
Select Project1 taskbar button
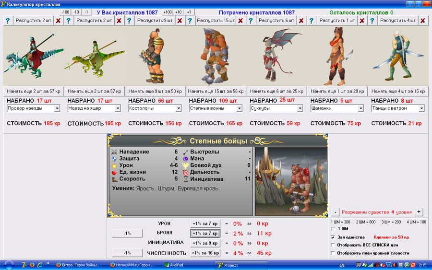pyautogui.click(x=241, y=265)
